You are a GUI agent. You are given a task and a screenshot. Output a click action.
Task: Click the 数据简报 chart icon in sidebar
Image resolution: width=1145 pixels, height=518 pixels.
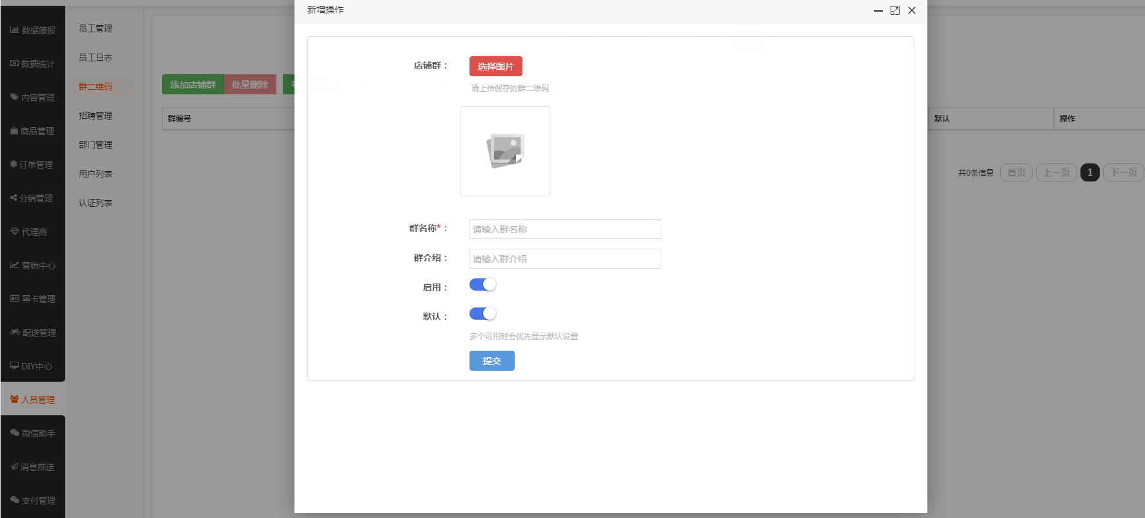(14, 30)
